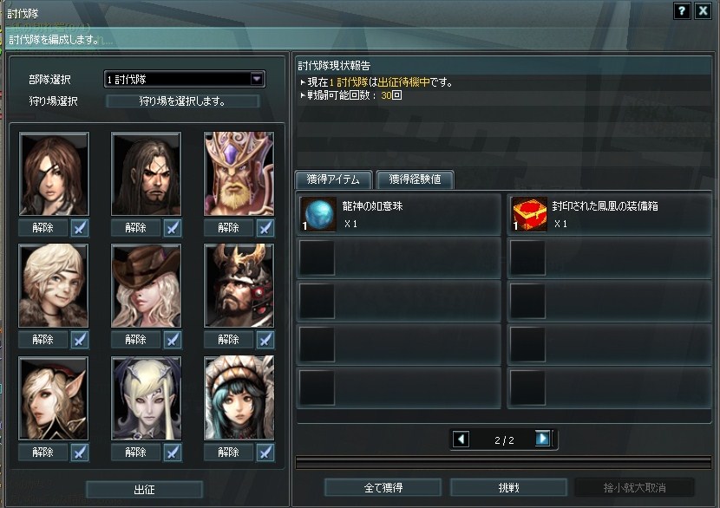The image size is (720, 508).
Task: Click the 全て獲得 button
Action: (x=383, y=487)
